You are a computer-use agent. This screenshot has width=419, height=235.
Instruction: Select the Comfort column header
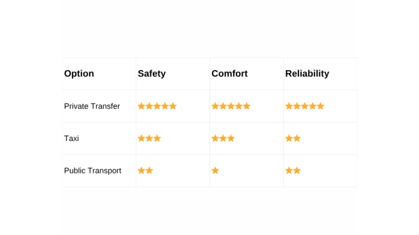click(x=229, y=74)
